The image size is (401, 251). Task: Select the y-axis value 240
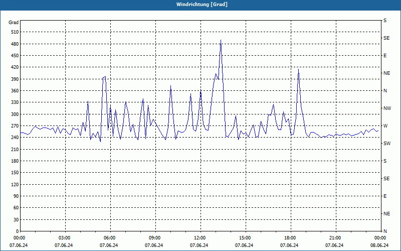click(15, 138)
